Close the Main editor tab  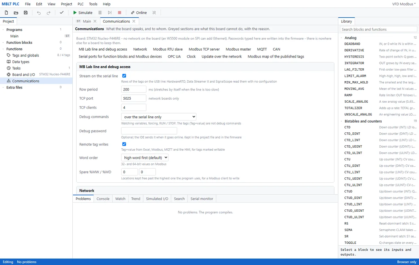click(x=95, y=21)
